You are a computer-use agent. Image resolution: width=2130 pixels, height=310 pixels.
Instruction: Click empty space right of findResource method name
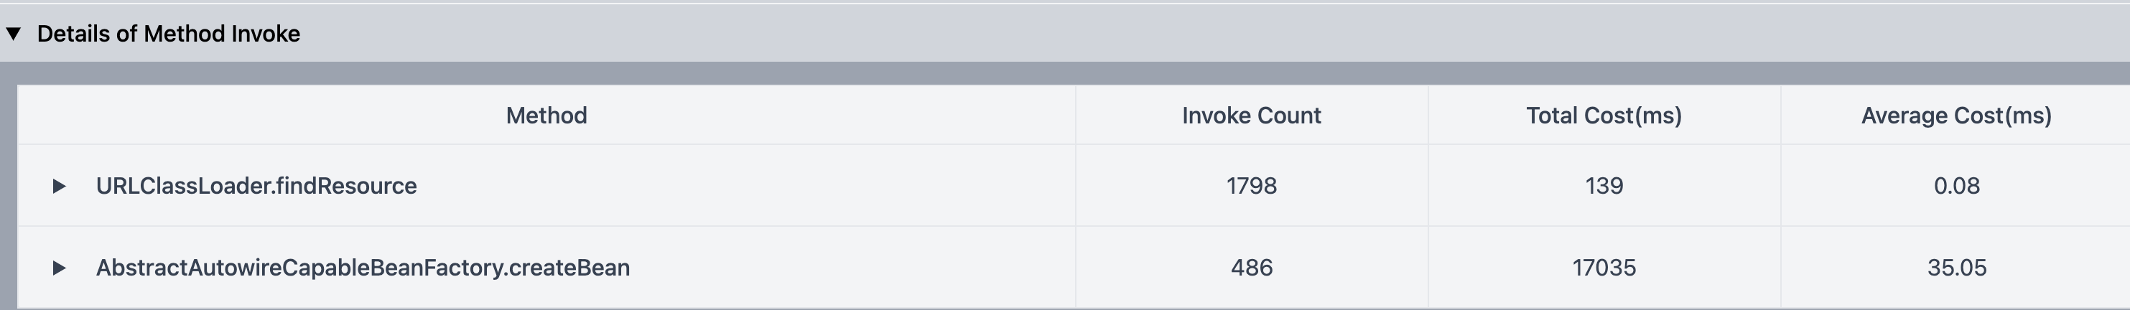click(744, 186)
